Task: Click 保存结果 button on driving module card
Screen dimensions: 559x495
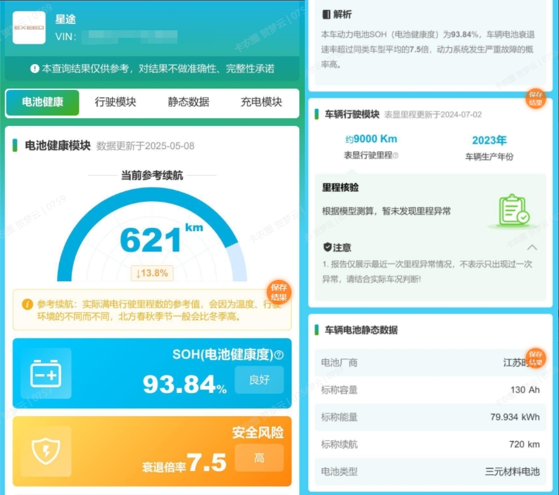Action: coord(536,98)
